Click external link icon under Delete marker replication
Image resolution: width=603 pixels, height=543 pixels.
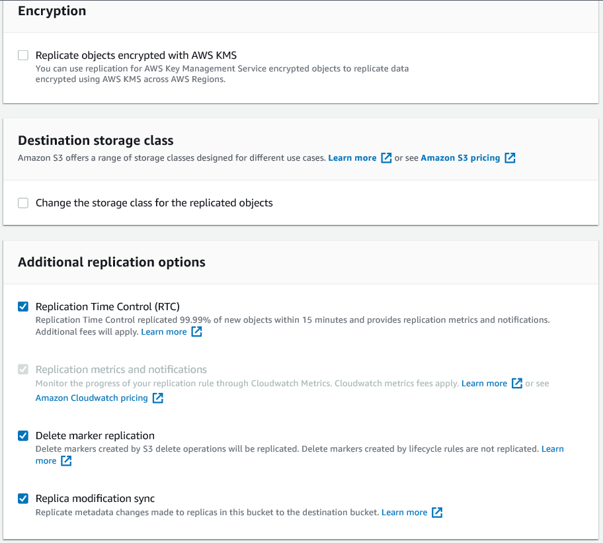66,461
